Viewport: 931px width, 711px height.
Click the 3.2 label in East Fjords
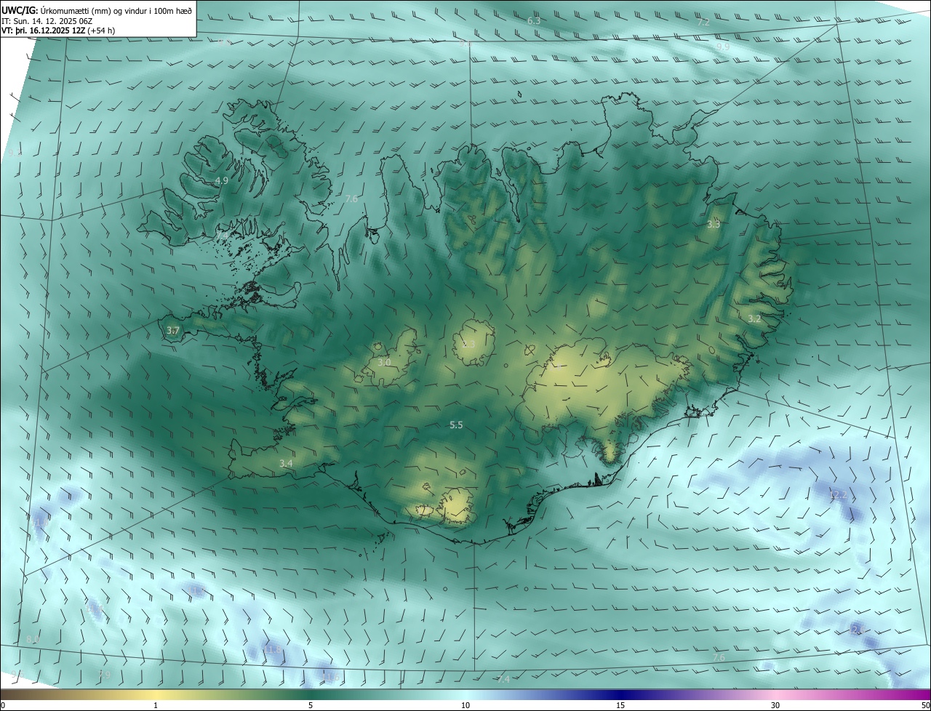754,318
